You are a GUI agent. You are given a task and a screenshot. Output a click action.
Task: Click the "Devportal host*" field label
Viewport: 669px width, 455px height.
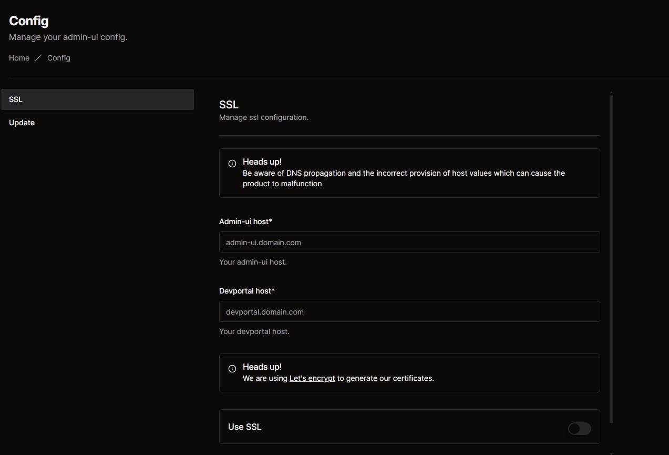246,291
